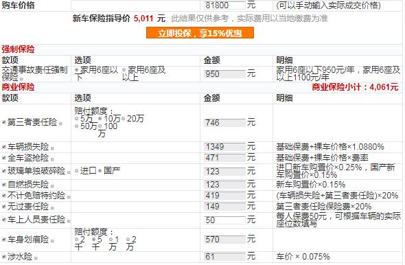Click the 立即投保 享15%优惠 orange button
405x265 pixels.
pyautogui.click(x=200, y=33)
